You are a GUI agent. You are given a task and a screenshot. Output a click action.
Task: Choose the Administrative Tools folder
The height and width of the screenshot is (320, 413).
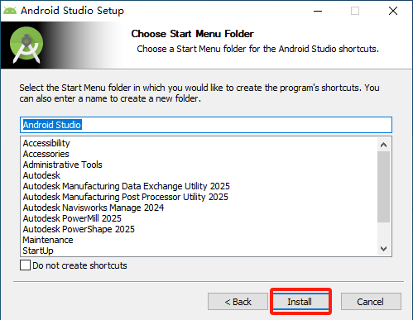tap(62, 165)
